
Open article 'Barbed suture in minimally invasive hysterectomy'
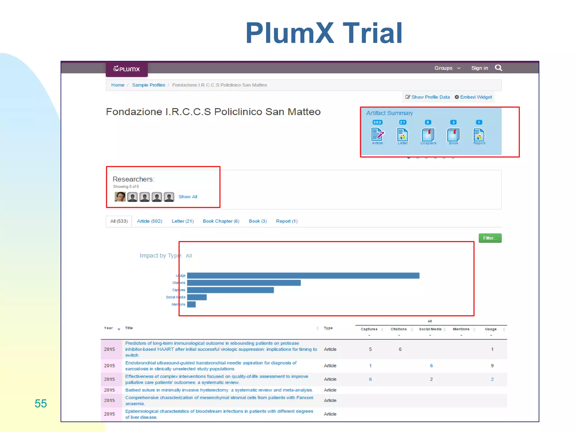[x=219, y=390]
